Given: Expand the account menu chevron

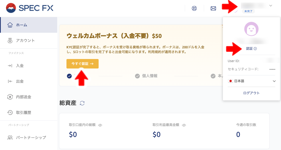Looking at the screenshot, I should coord(270,6).
